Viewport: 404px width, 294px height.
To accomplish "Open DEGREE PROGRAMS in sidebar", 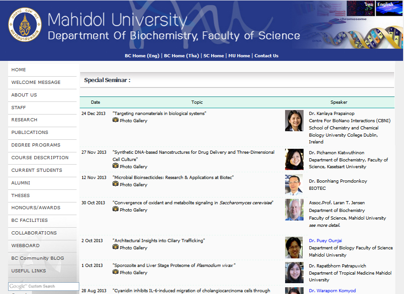I will (x=36, y=145).
